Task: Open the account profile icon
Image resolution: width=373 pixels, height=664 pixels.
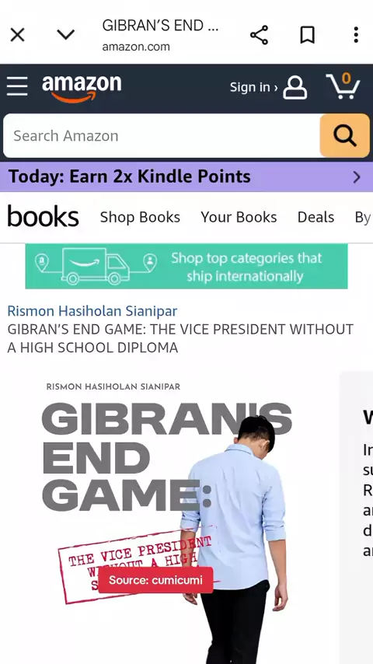Action: pyautogui.click(x=295, y=87)
